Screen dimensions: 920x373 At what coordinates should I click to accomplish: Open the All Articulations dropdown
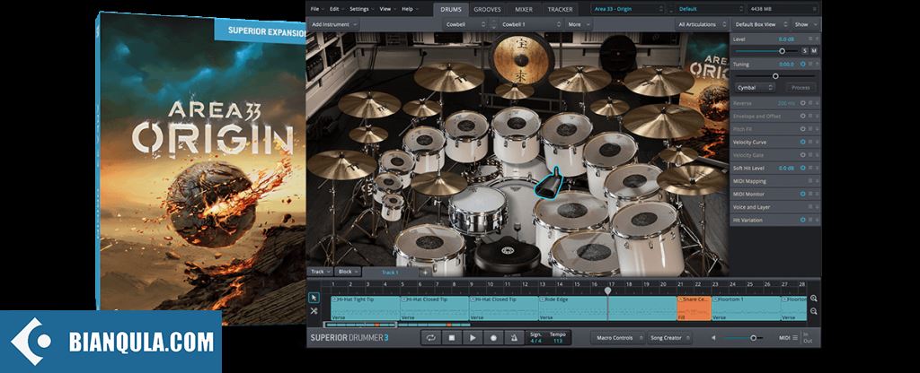[701, 24]
